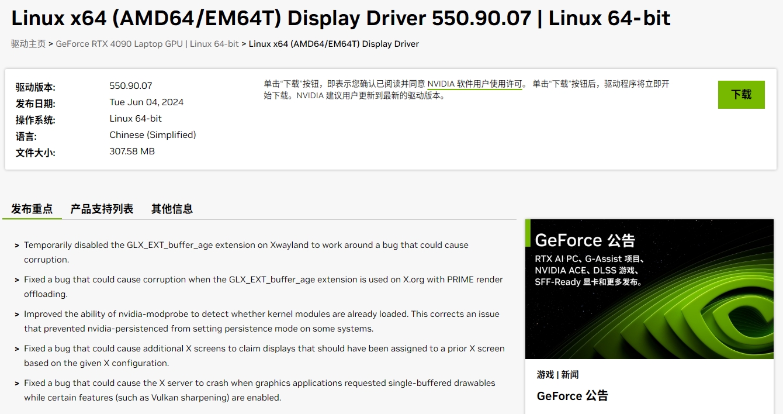The width and height of the screenshot is (783, 414).
Task: Switch to the 产品支持列表 tab
Action: [x=102, y=209]
